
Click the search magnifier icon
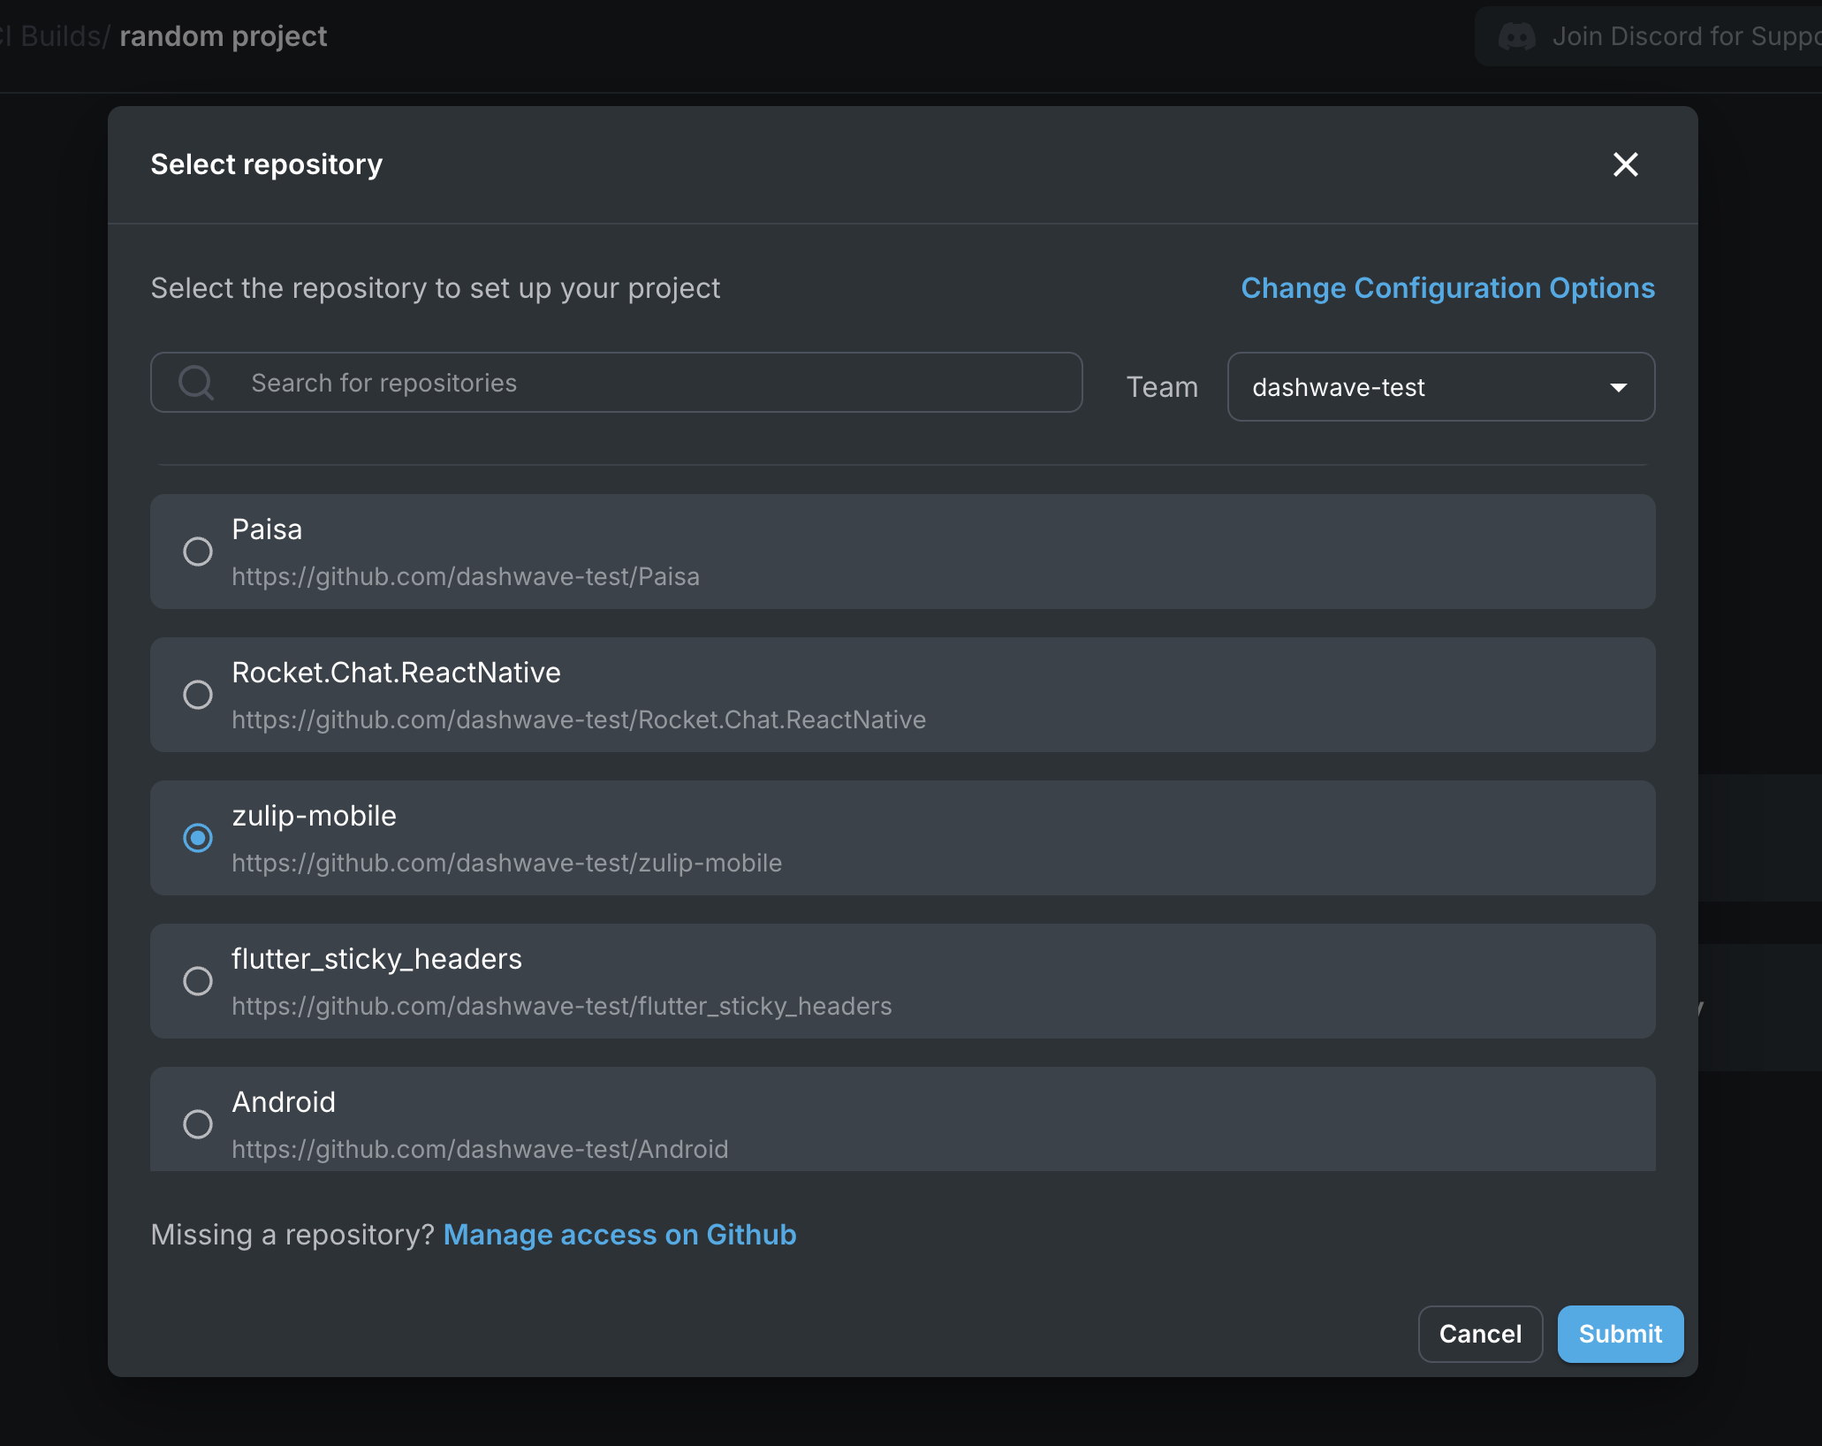(x=196, y=382)
